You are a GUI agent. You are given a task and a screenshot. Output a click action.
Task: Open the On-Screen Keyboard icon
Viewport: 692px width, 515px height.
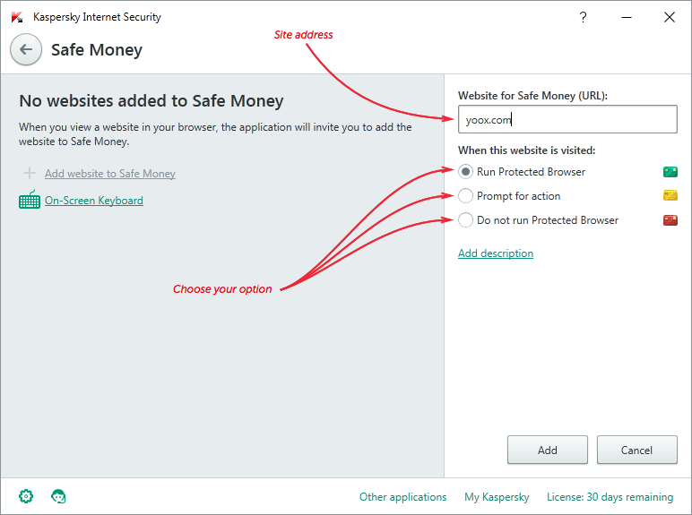[x=30, y=200]
